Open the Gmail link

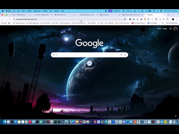159,28
